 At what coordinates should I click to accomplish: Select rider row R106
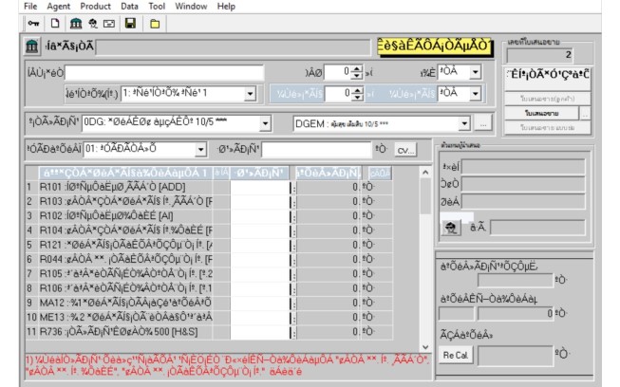125,288
